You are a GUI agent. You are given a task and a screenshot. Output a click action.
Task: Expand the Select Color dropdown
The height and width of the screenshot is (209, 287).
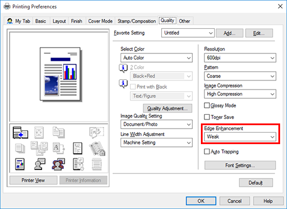click(157, 58)
